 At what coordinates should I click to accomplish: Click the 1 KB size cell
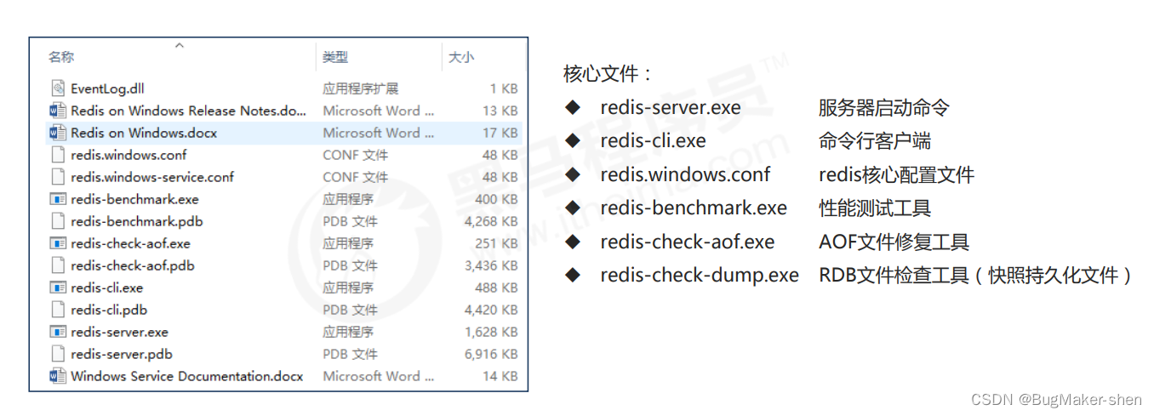tap(504, 88)
